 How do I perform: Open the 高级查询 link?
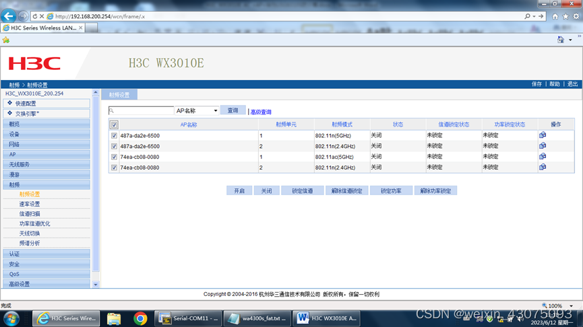[261, 112]
